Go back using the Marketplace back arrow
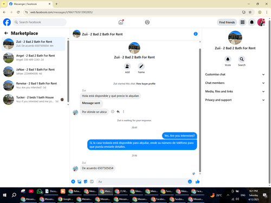This screenshot has height=203, width=271. click(x=6, y=33)
